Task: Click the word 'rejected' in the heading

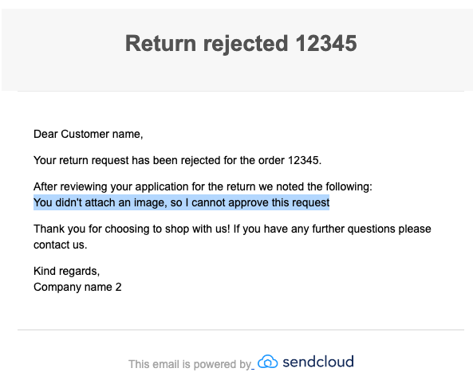Action: (246, 44)
